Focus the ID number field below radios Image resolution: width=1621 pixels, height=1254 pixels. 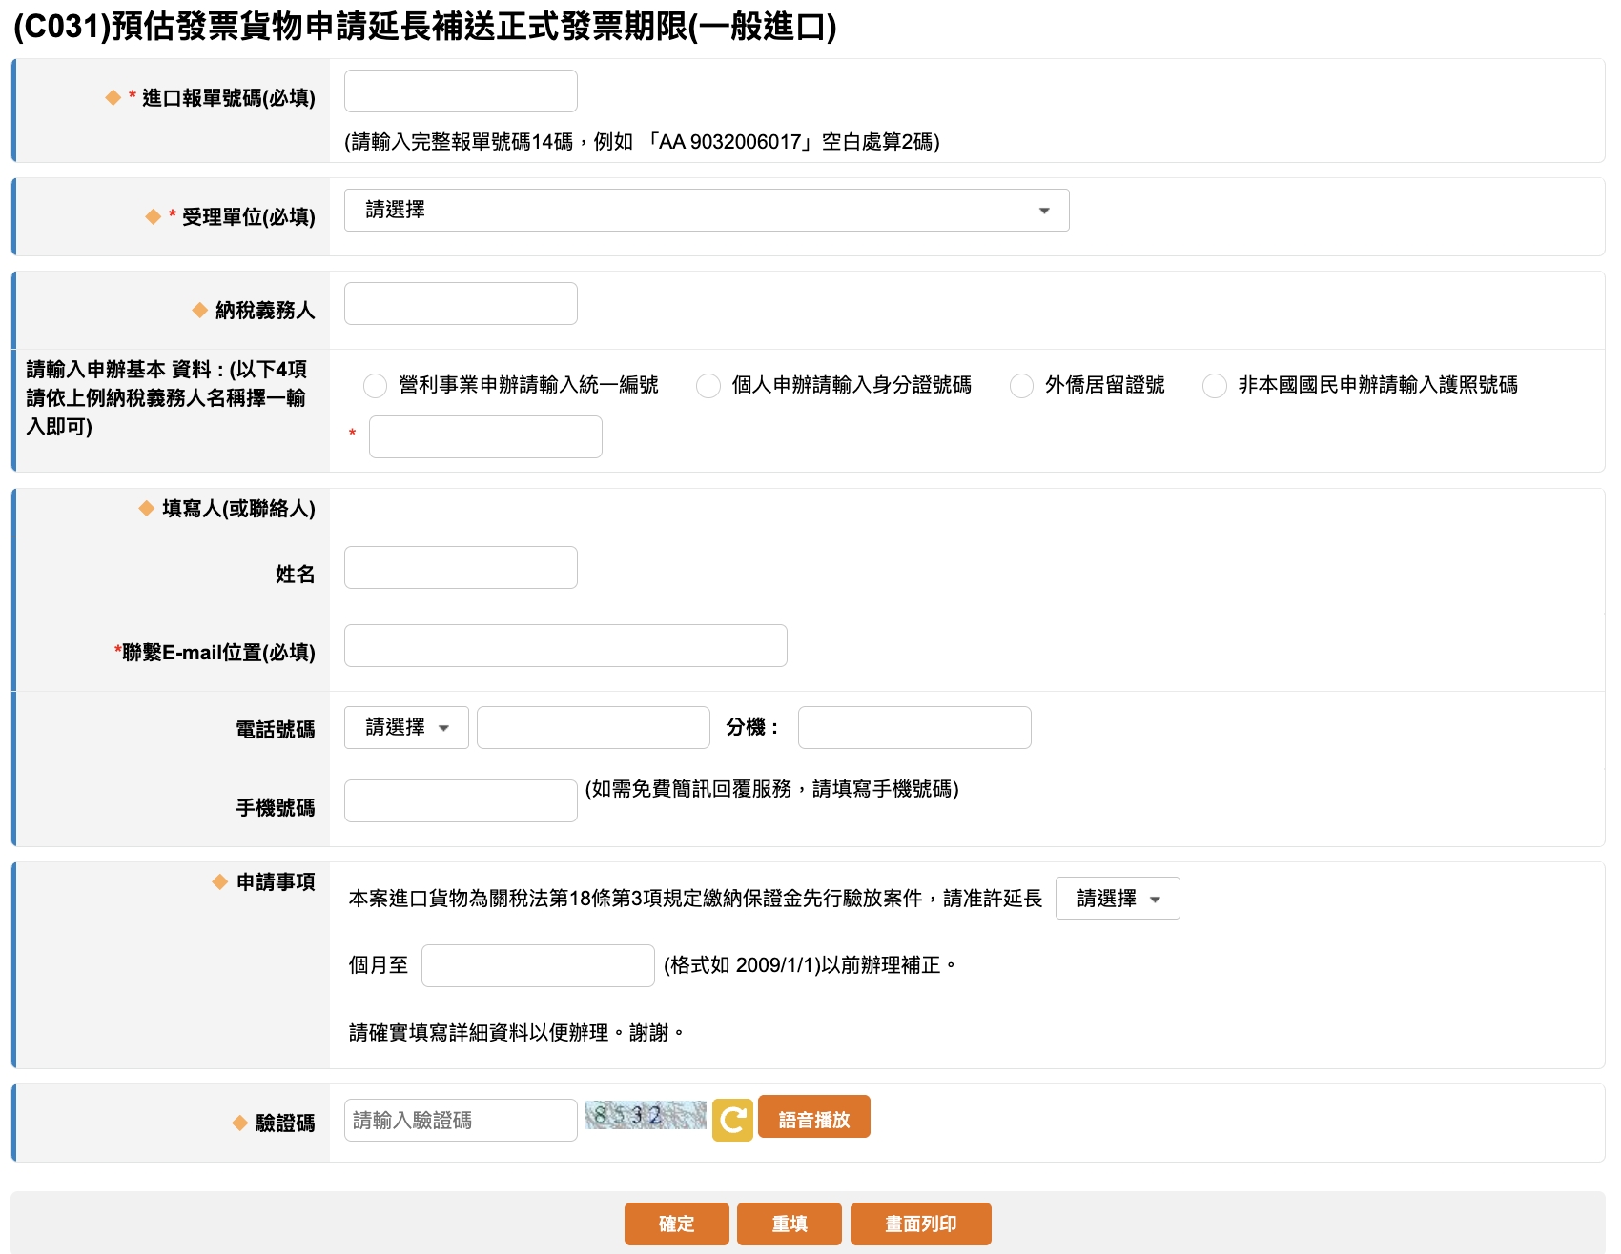coord(485,436)
